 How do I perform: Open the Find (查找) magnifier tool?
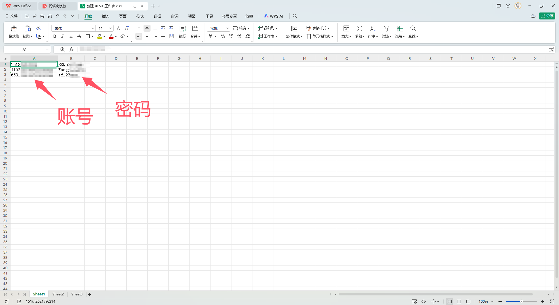pyautogui.click(x=413, y=29)
